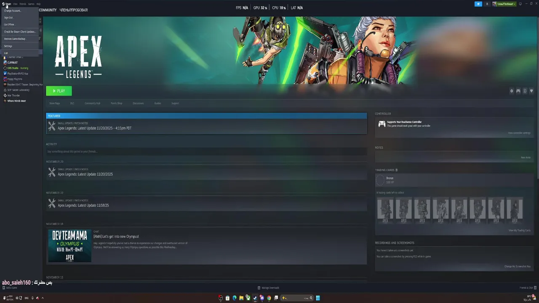Viewport: 539px width, 303px height.
Task: Open the View menu
Action: (x=15, y=4)
